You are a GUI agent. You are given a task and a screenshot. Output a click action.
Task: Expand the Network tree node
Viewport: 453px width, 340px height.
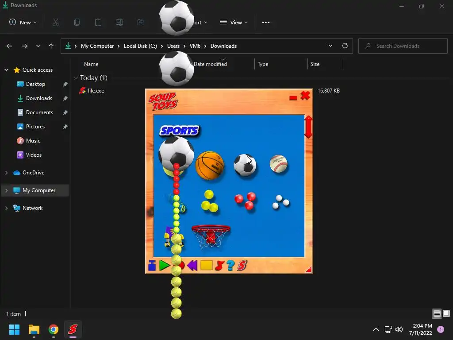6,208
